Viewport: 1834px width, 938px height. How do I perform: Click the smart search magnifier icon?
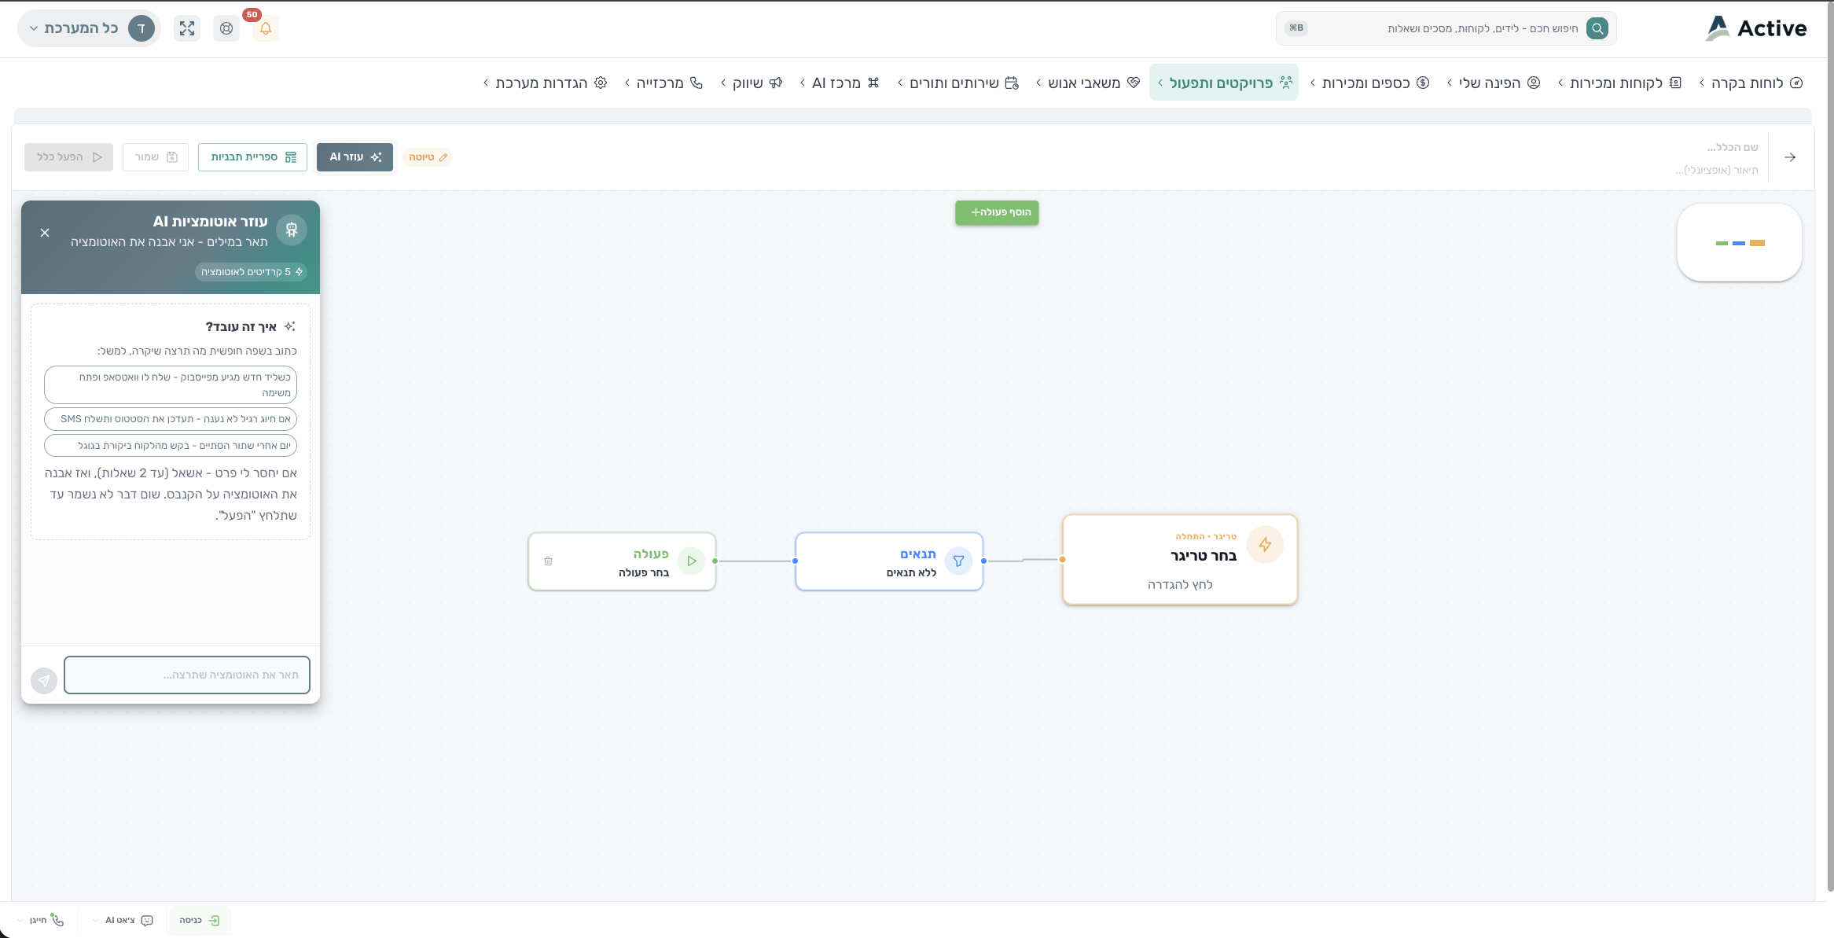(x=1597, y=28)
